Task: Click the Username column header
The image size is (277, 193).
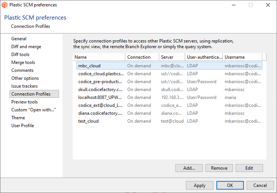Action: (242, 57)
